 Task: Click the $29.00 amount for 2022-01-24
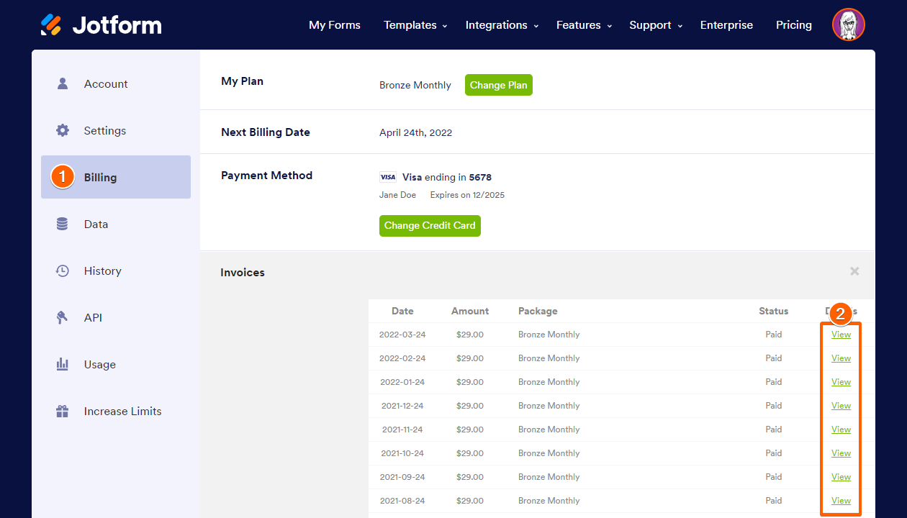coord(470,382)
